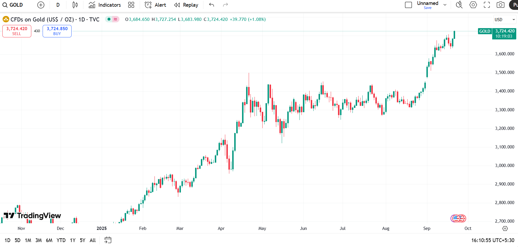This screenshot has height=247, width=518.
Task: Open chart settings hexagon icon
Action: point(473,5)
